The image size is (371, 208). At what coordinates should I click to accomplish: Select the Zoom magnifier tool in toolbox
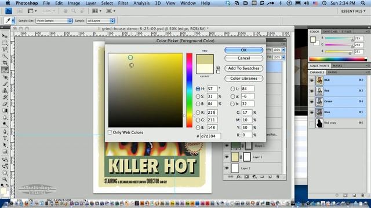click(5, 180)
